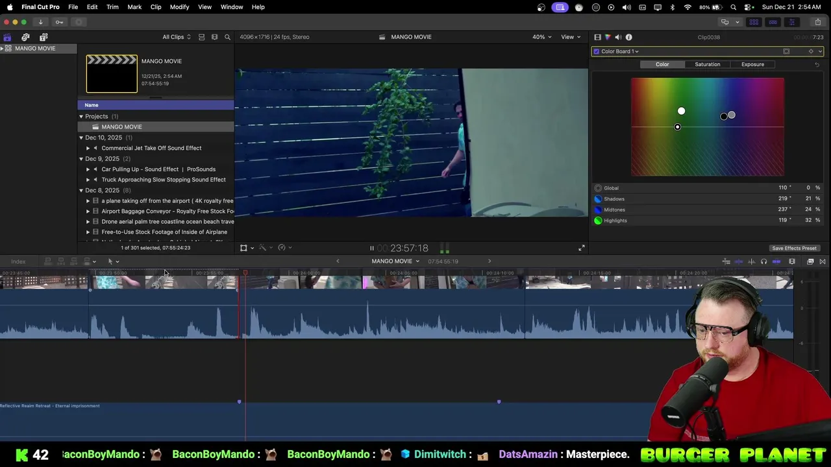Open the Mark menu
The height and width of the screenshot is (467, 831).
134,7
